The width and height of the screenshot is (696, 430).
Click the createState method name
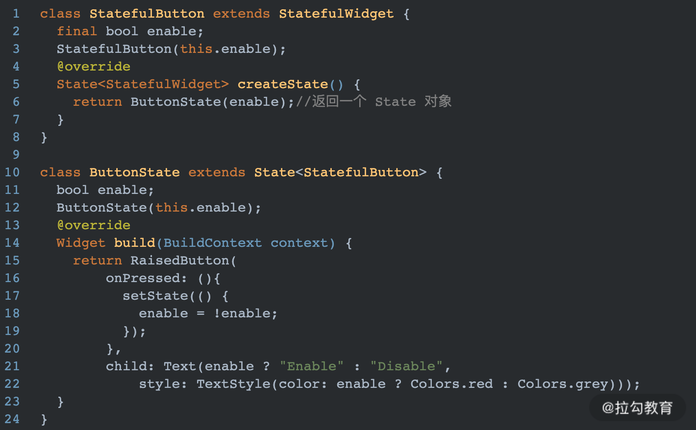283,84
